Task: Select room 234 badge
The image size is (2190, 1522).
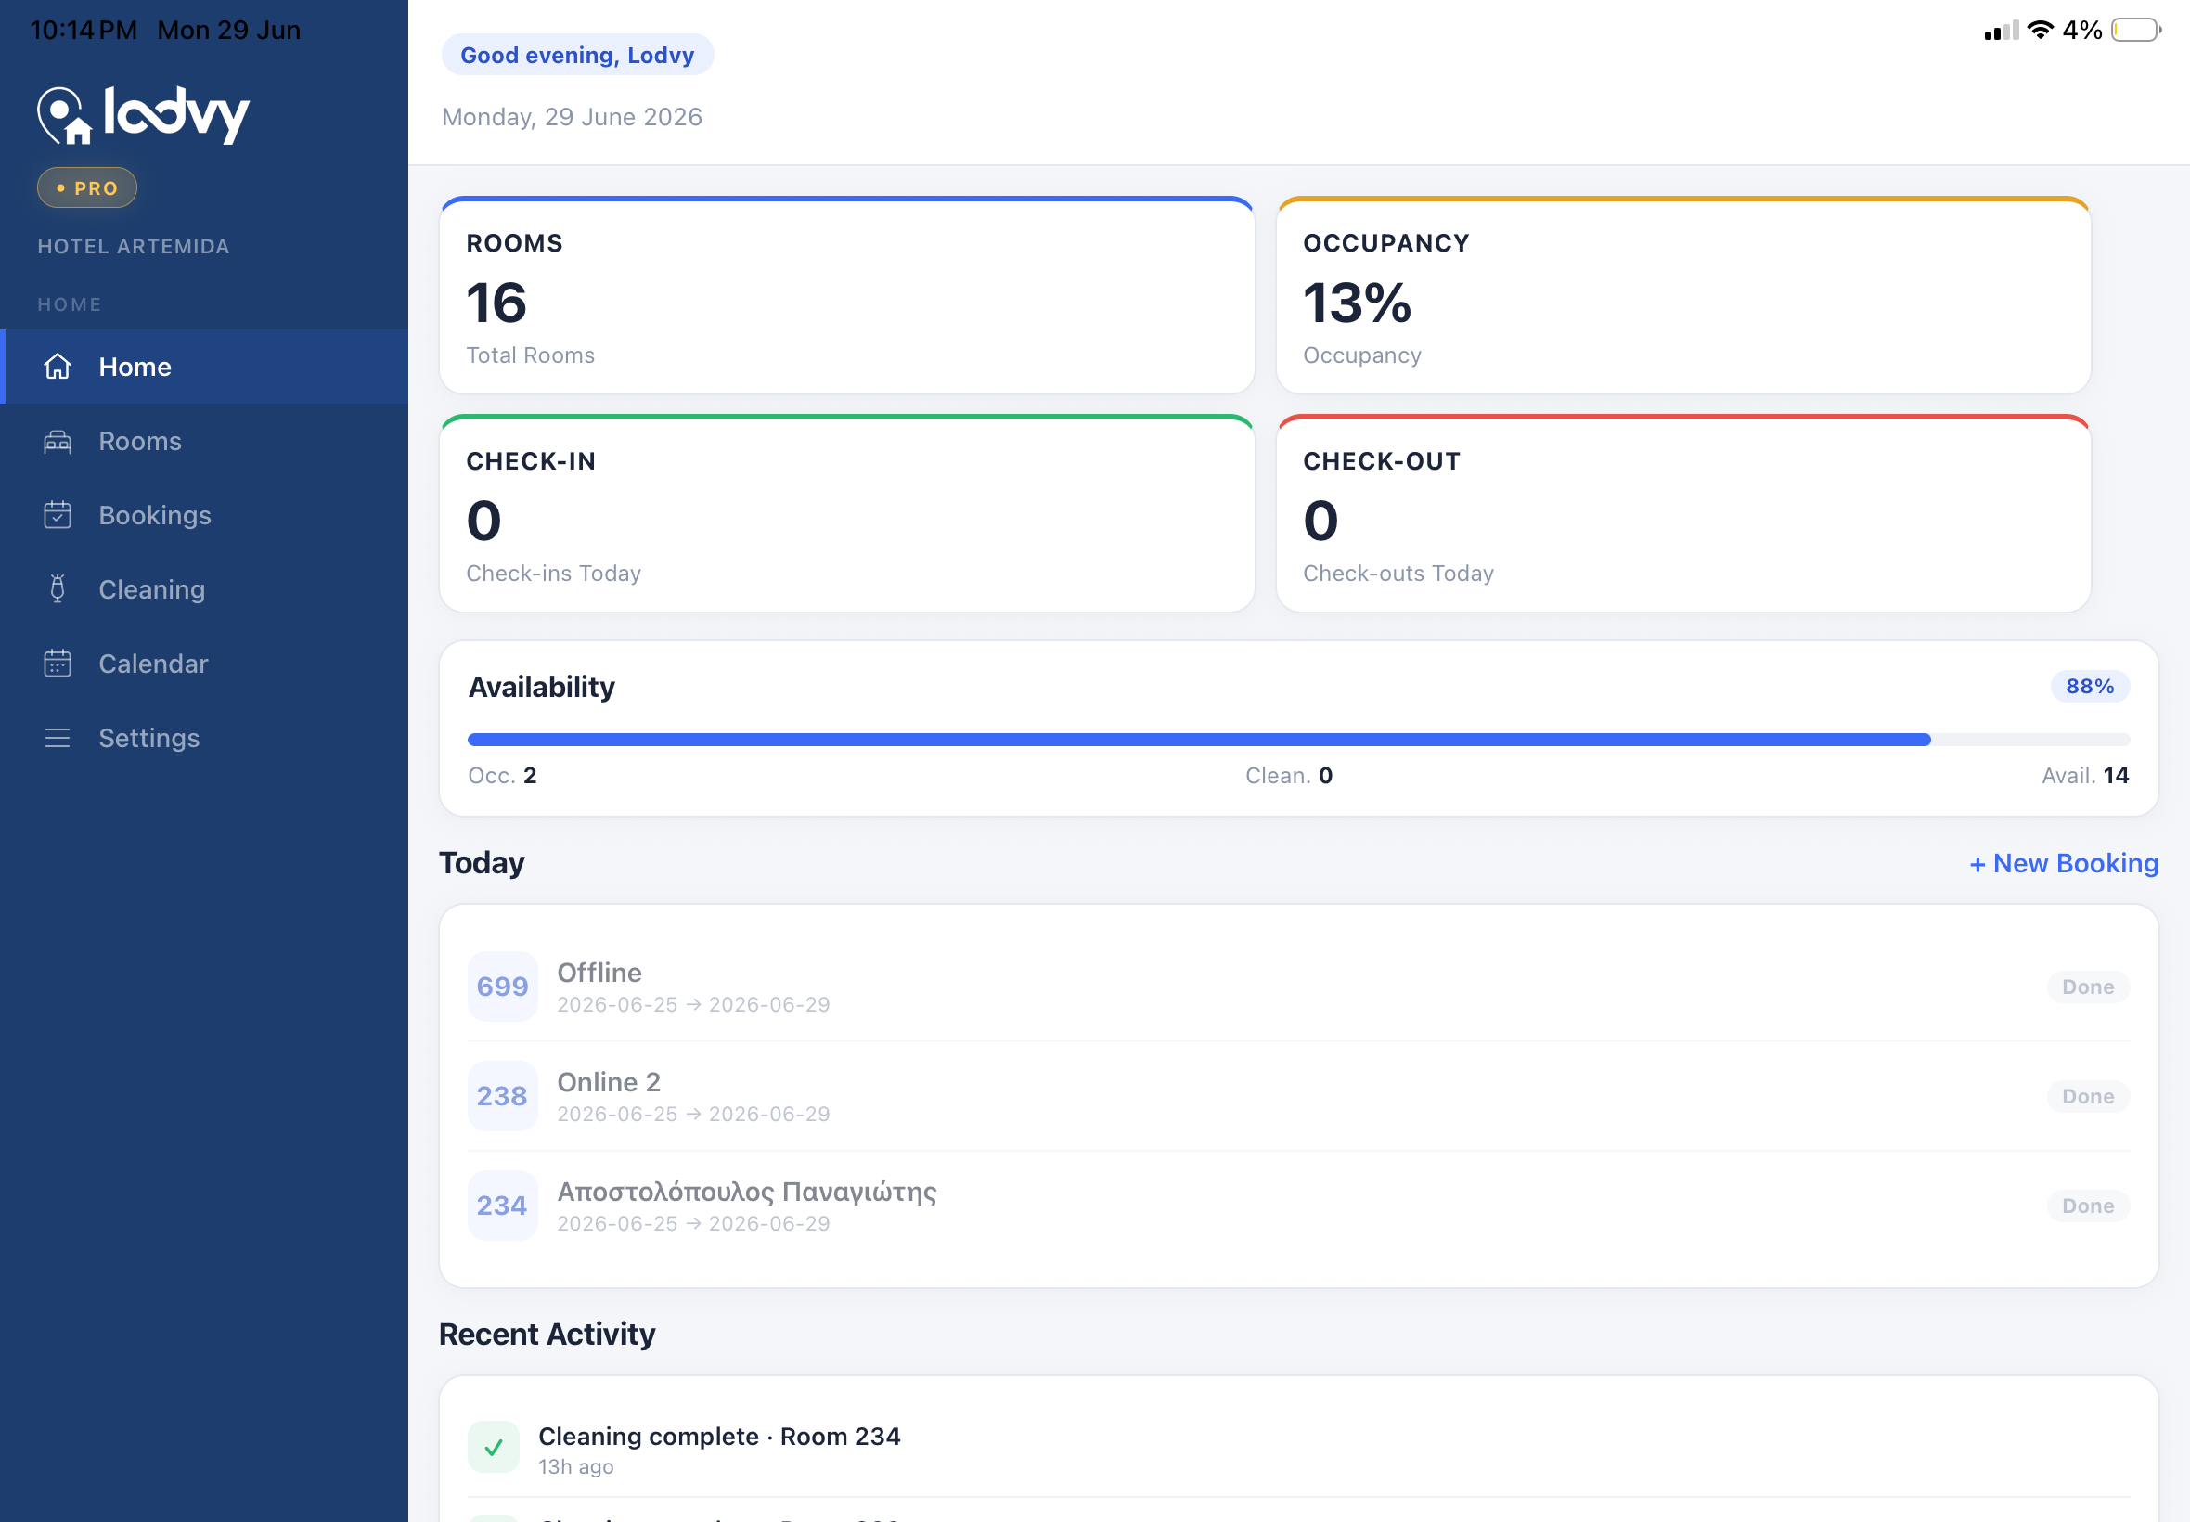Action: pos(502,1206)
